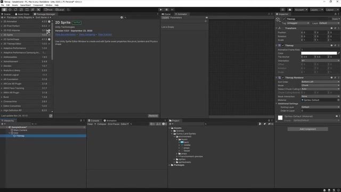Image resolution: width=341 pixels, height=192 pixels.
Task: Lock the Inspector panel
Action: coord(335,14)
